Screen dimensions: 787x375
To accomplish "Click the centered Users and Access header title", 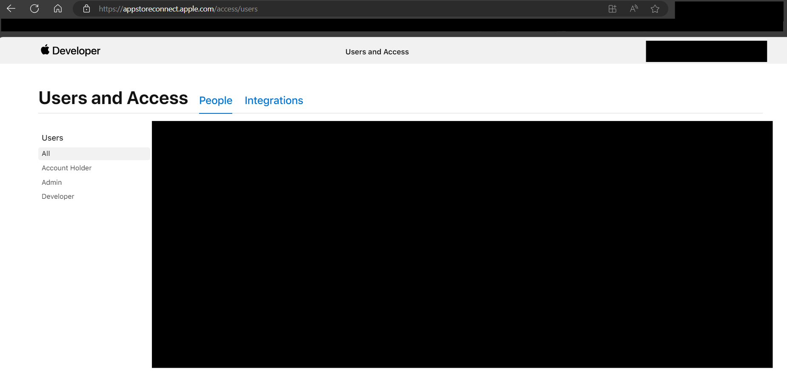I will click(x=377, y=52).
